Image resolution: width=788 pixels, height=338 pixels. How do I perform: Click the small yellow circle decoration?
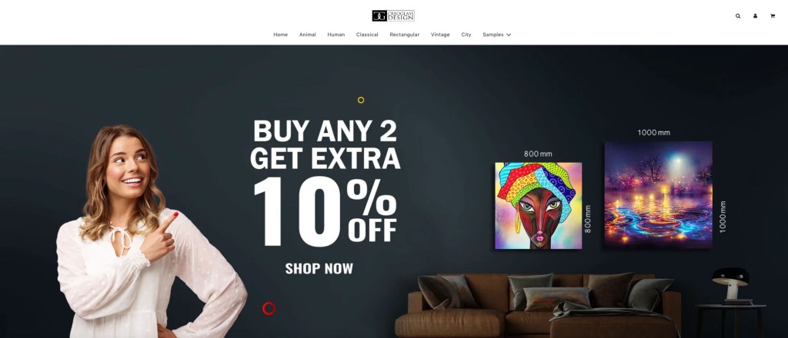point(361,100)
